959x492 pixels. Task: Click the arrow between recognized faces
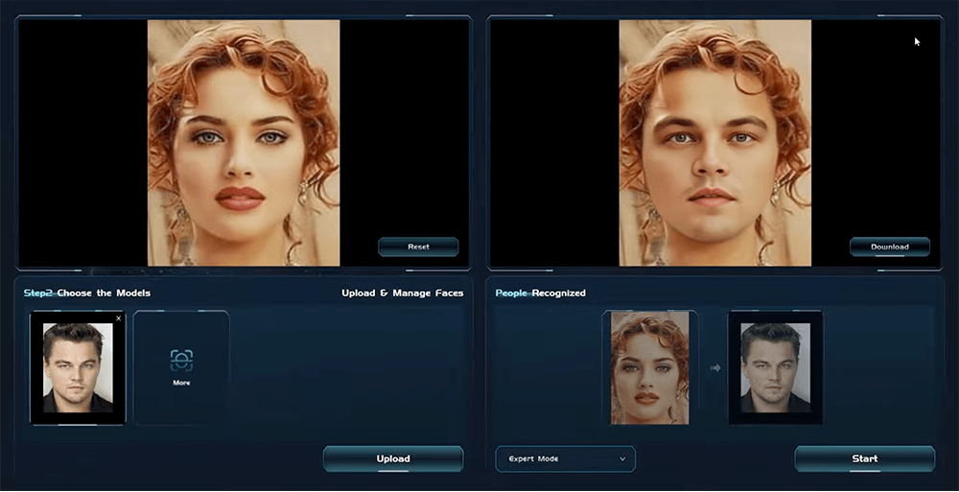click(x=715, y=367)
